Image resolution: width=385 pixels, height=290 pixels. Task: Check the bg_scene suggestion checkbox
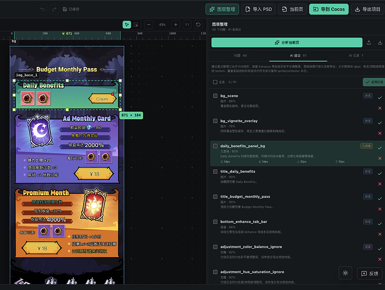pyautogui.click(x=215, y=96)
